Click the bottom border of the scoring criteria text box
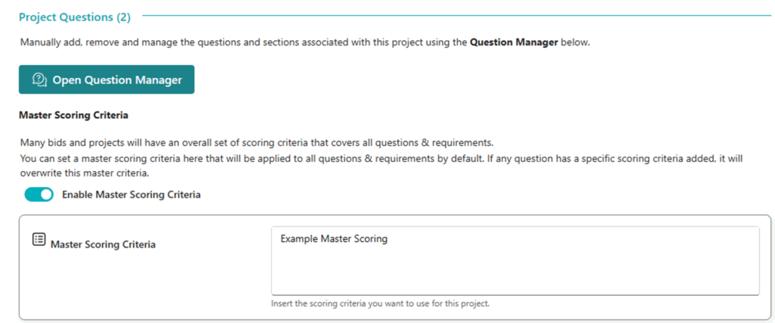 tap(515, 294)
